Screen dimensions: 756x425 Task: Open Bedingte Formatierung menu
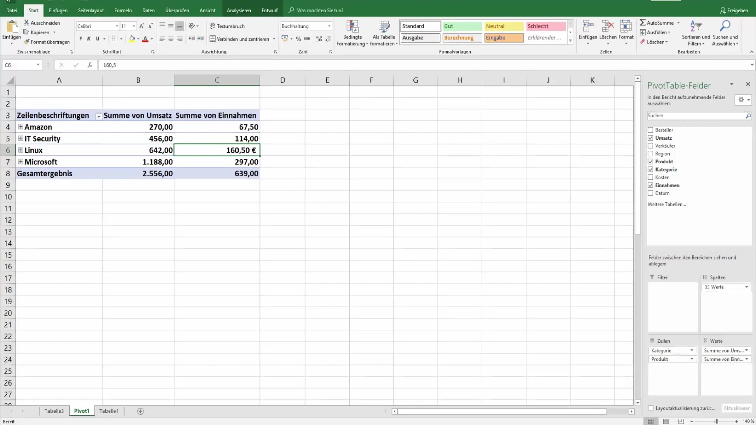click(352, 33)
